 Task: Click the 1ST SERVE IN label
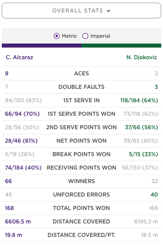81,101
